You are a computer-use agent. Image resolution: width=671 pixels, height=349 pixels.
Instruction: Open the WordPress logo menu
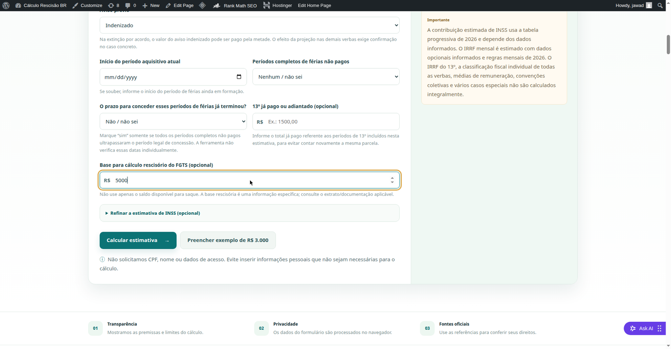coord(6,5)
